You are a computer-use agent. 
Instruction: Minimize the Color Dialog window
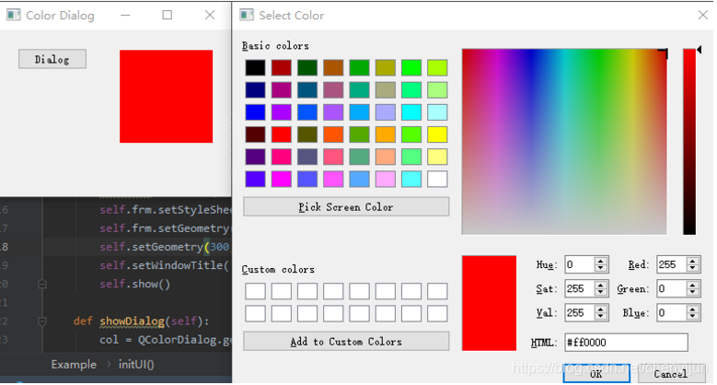(125, 15)
